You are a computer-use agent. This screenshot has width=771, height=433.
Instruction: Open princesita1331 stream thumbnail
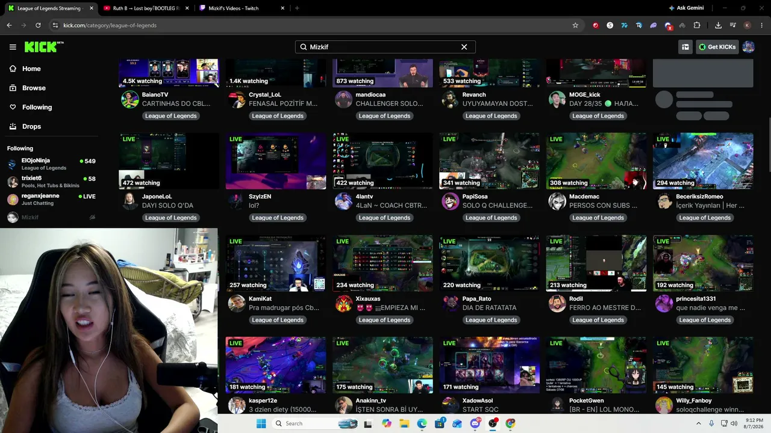(703, 263)
